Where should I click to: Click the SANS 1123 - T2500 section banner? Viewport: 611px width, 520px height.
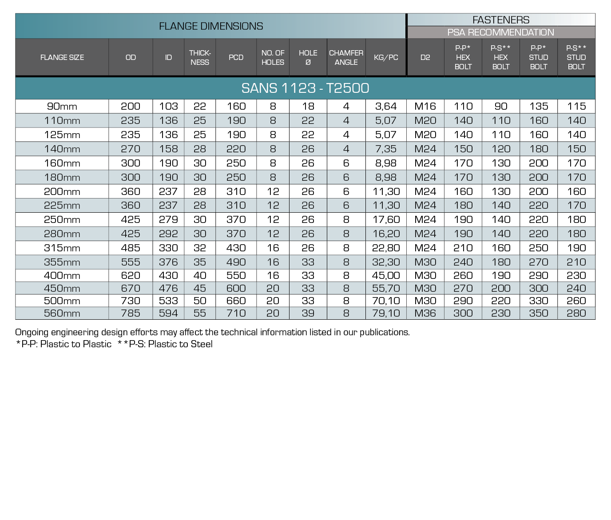pyautogui.click(x=305, y=88)
